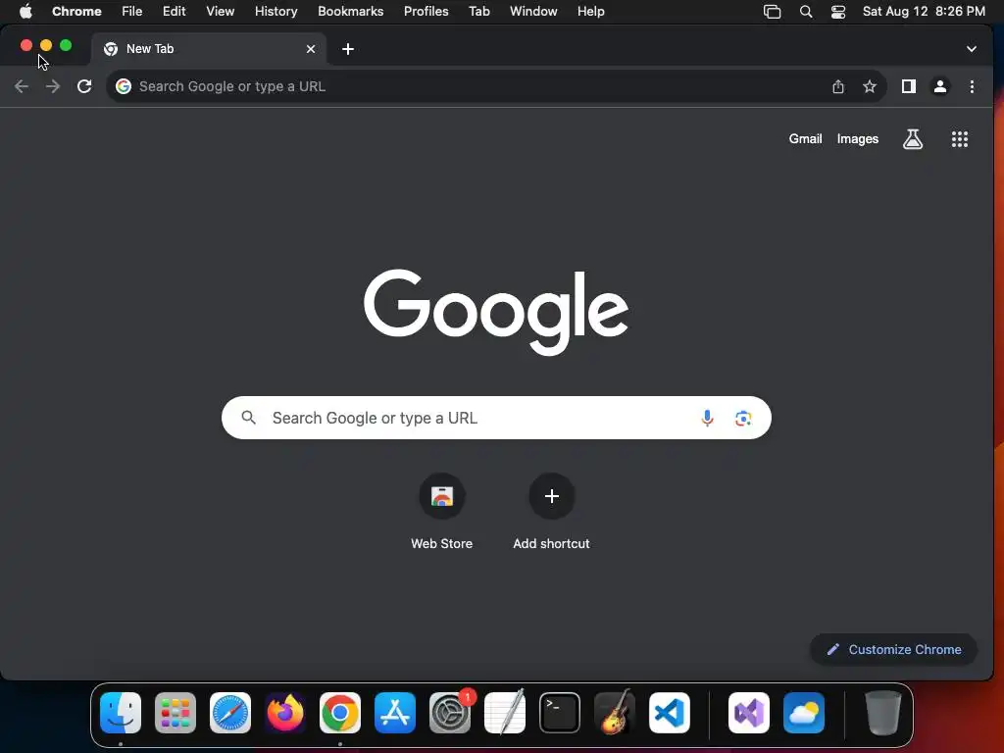Open Spotlight search in menu bar
Viewport: 1004px width, 753px height.
tap(806, 12)
